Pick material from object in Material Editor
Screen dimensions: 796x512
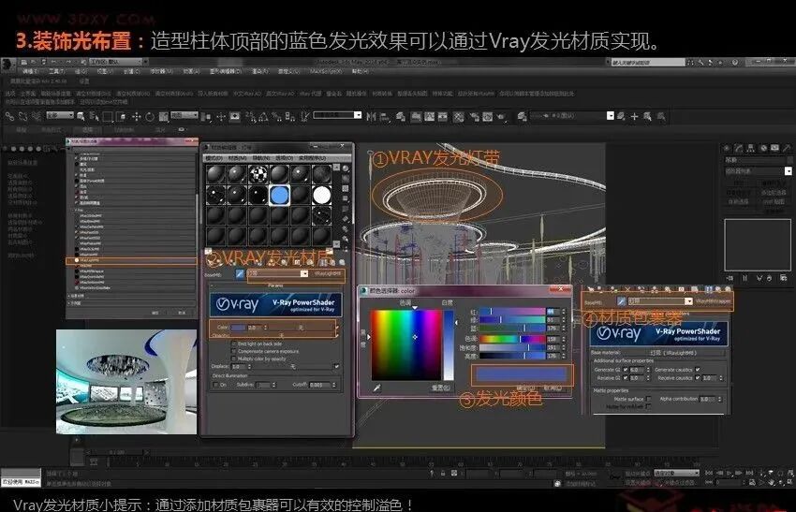pyautogui.click(x=240, y=274)
